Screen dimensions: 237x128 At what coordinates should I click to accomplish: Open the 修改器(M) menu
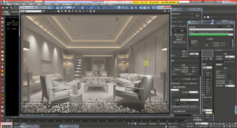pyautogui.click(x=48, y=4)
